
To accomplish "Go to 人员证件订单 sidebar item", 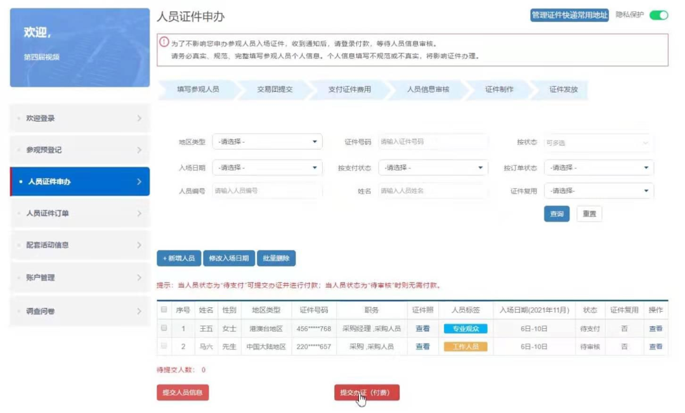I will coord(80,213).
